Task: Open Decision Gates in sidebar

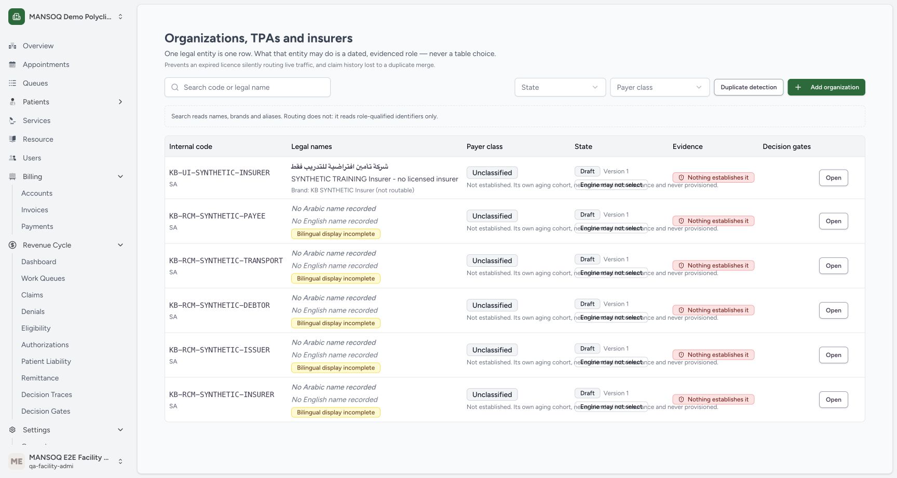Action: [x=46, y=411]
